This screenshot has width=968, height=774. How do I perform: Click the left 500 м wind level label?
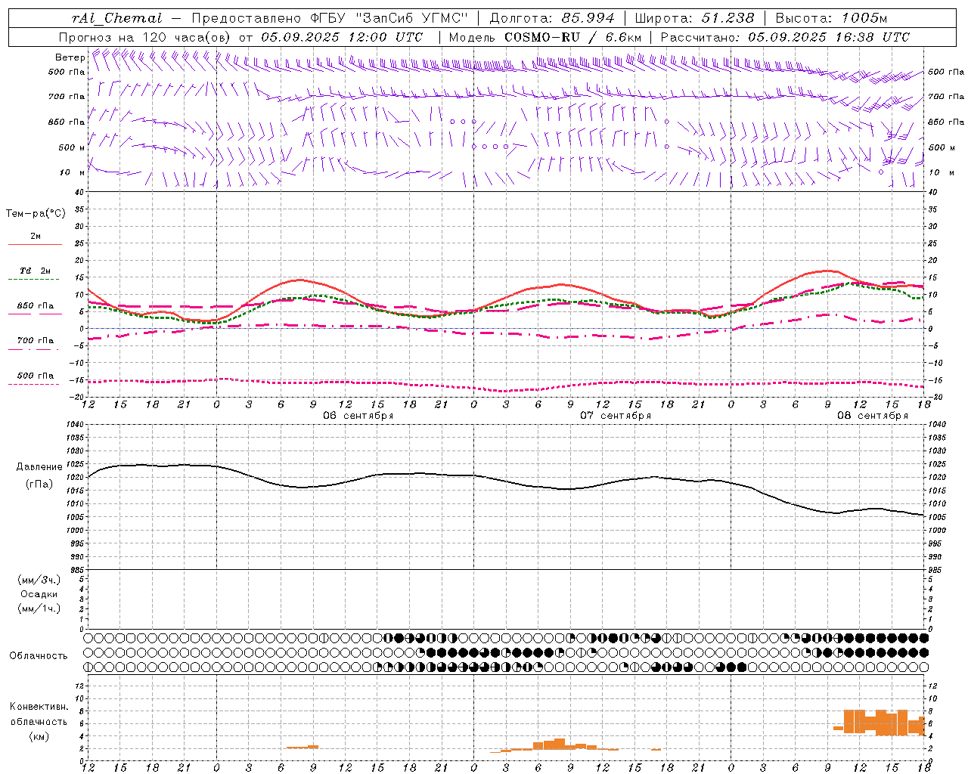click(72, 147)
